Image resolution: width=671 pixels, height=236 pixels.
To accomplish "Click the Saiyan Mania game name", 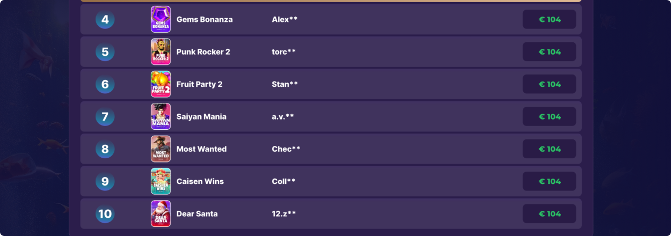I will point(201,116).
